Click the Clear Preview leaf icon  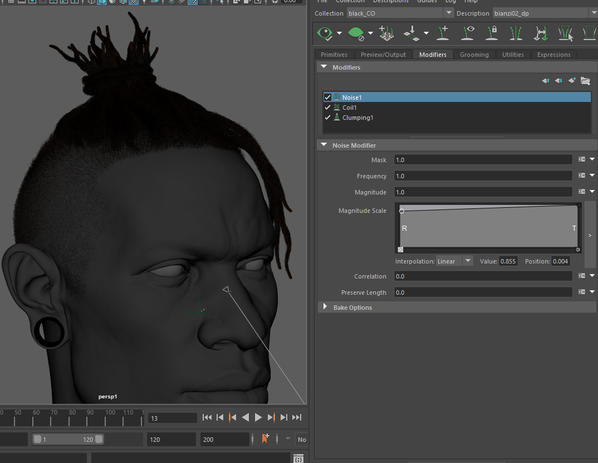(x=356, y=33)
